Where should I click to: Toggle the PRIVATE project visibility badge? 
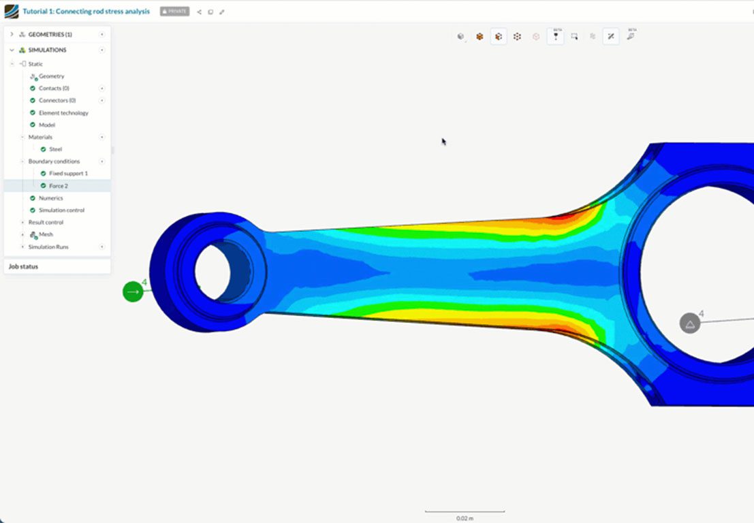[174, 12]
